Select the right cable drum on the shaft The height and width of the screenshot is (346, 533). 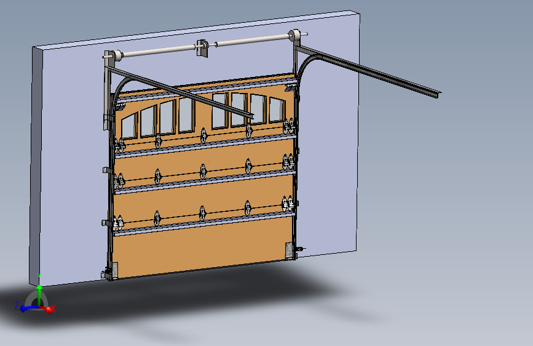point(294,36)
